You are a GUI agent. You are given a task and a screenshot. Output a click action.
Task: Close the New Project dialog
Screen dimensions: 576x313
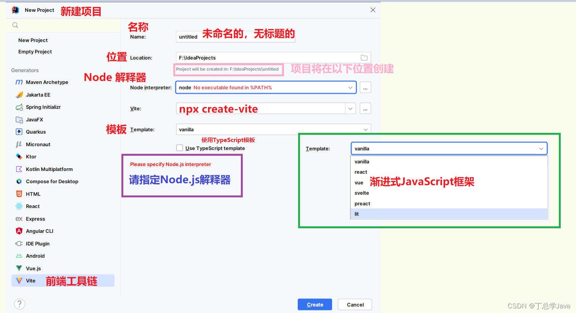pos(373,10)
